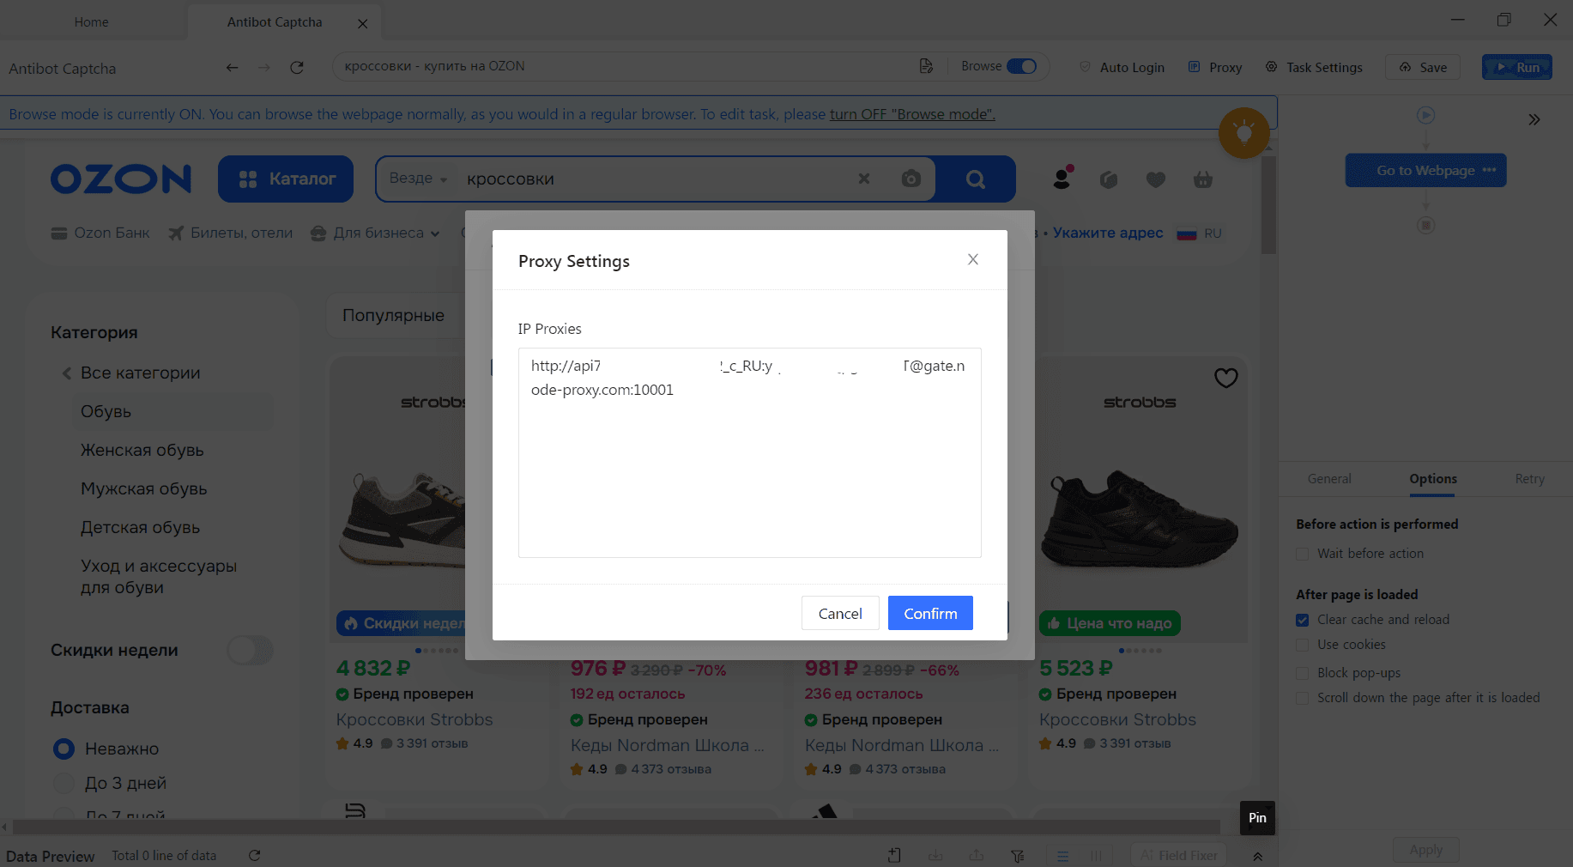
Task: Reload the page with the refresh icon
Action: [297, 67]
